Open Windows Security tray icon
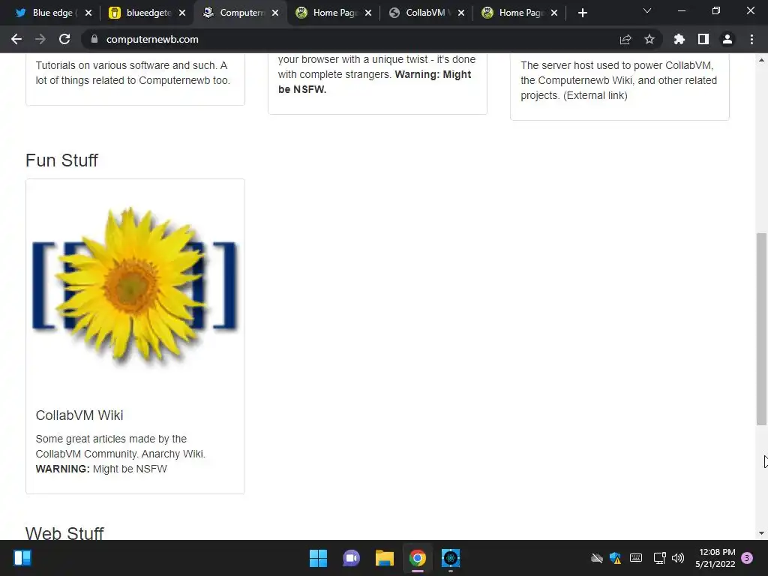The image size is (768, 576). point(616,558)
